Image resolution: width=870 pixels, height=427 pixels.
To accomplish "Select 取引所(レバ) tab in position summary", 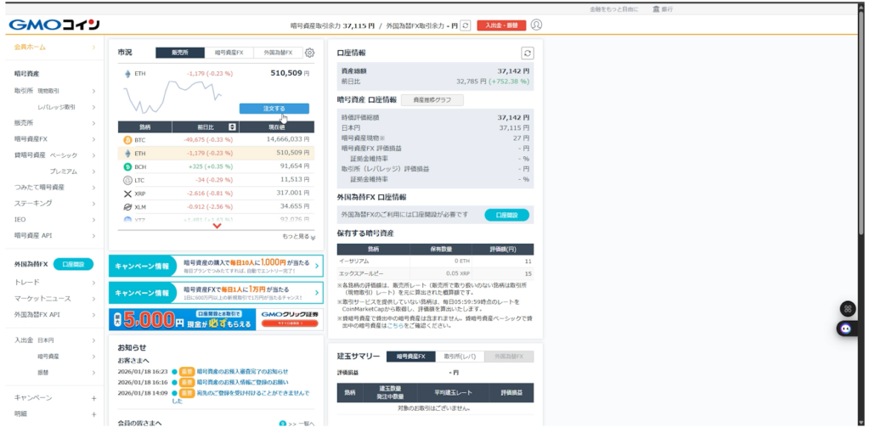I will pos(460,357).
